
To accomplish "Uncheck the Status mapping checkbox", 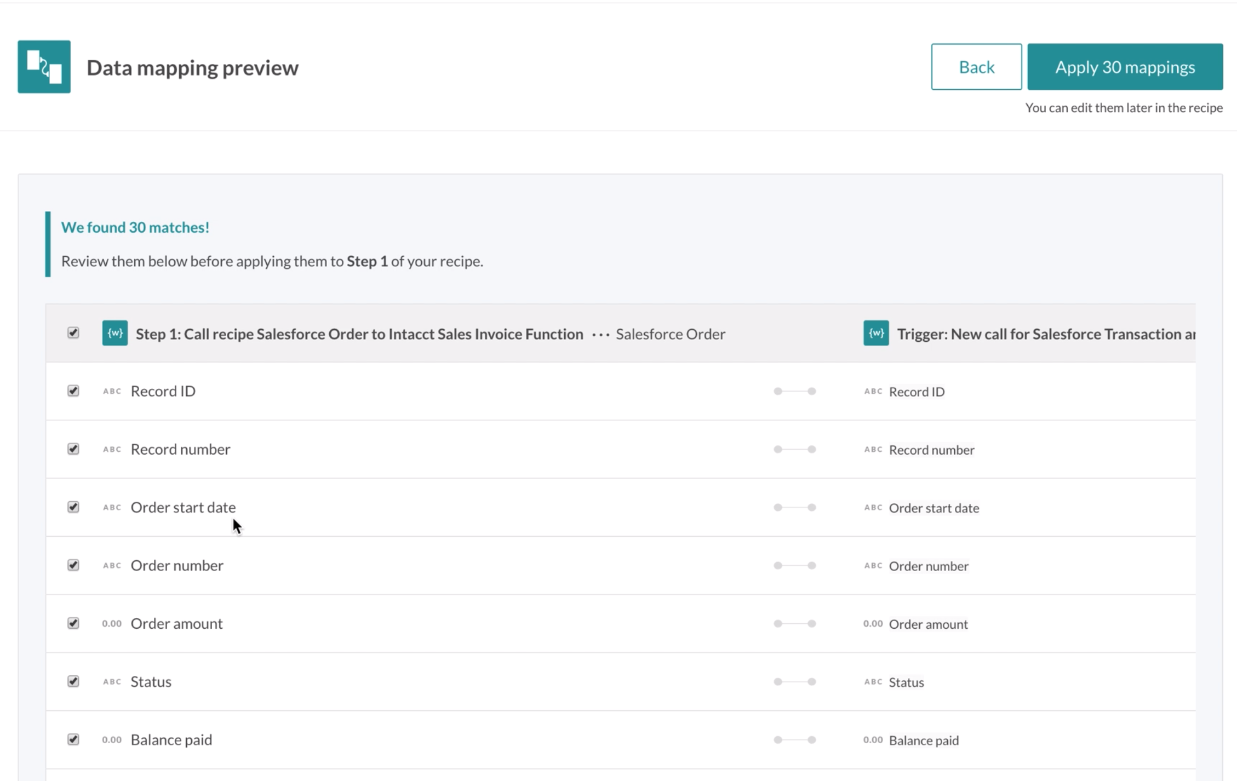I will 73,681.
